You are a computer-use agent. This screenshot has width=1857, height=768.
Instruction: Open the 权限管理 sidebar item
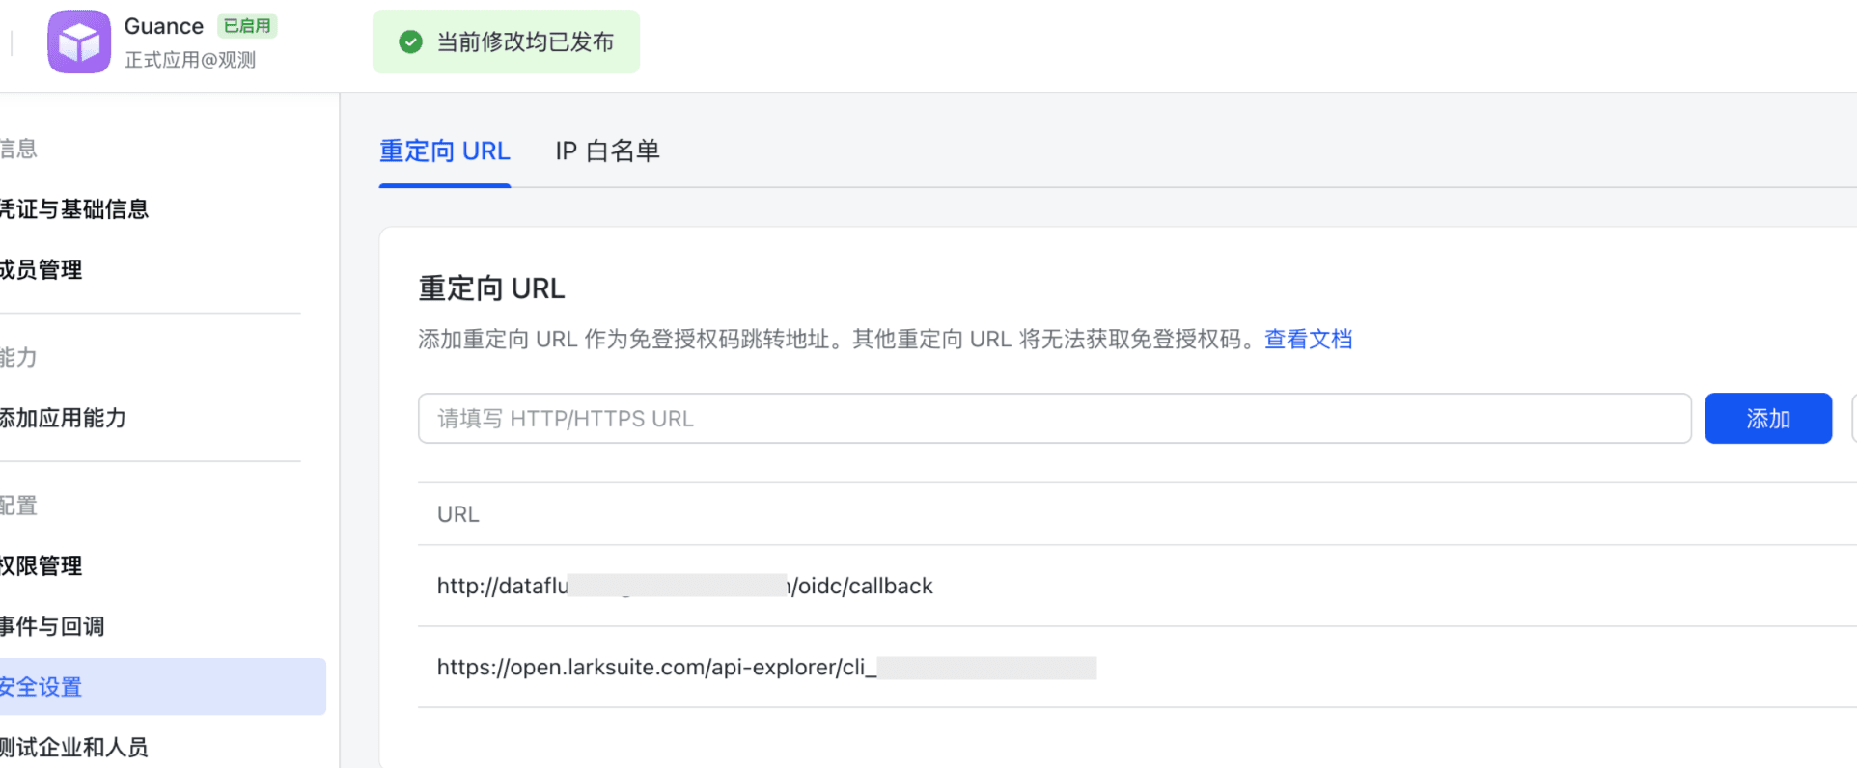[42, 566]
